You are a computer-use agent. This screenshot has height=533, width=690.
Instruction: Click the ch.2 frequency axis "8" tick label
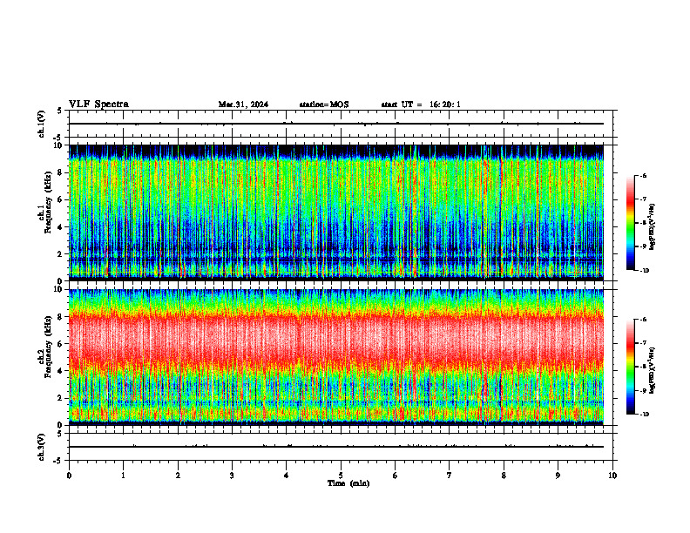pyautogui.click(x=61, y=317)
